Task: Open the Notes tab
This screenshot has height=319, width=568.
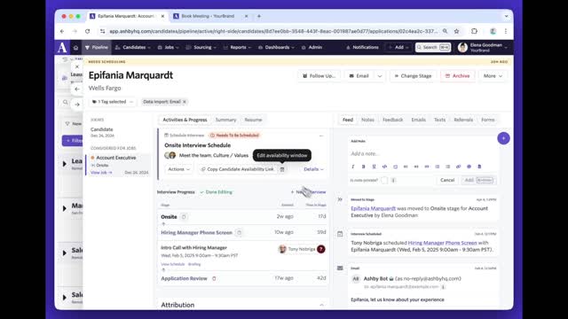Action: (x=367, y=120)
